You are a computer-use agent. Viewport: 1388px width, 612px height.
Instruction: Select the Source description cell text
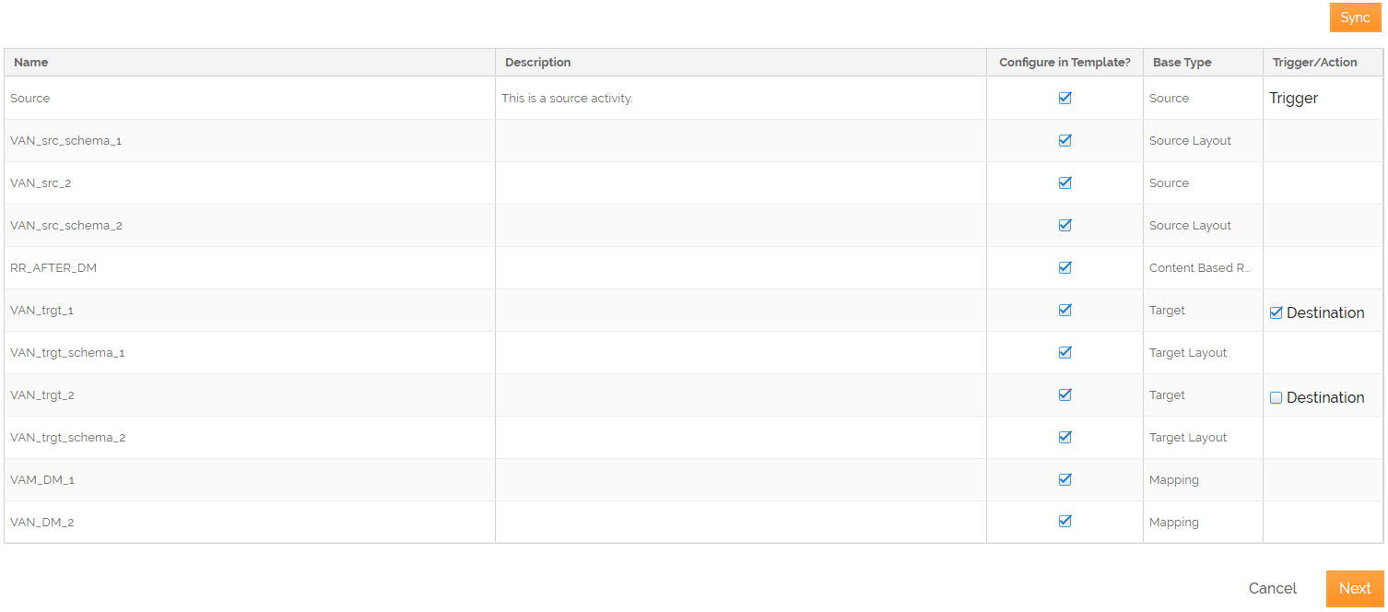pyautogui.click(x=567, y=98)
